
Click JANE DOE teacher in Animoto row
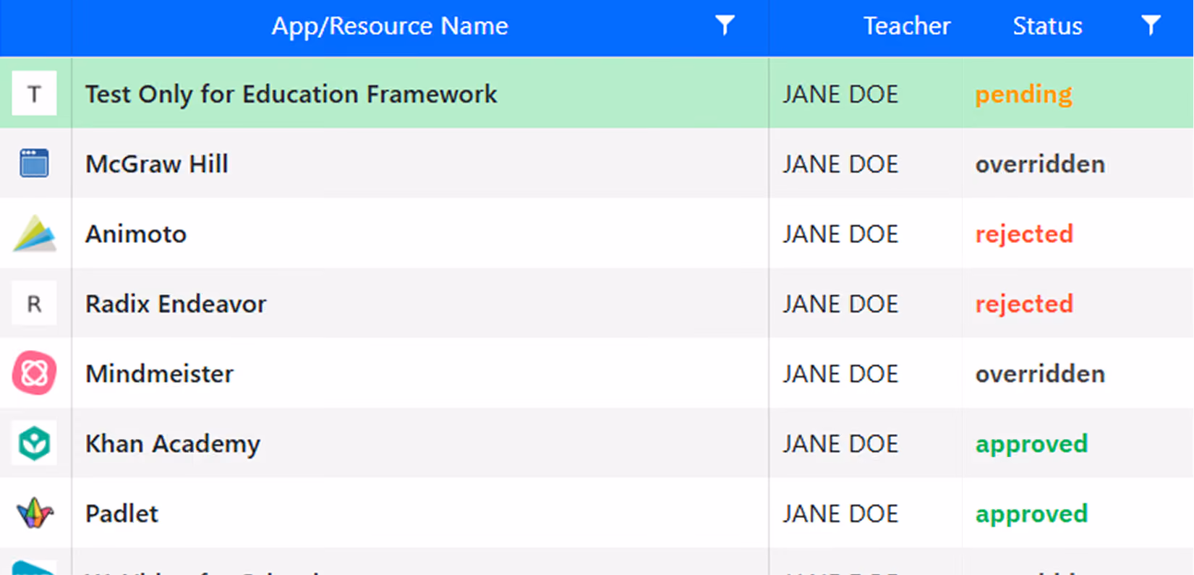tap(840, 234)
